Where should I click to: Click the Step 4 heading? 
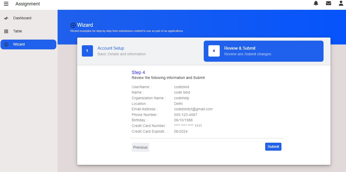tap(138, 73)
